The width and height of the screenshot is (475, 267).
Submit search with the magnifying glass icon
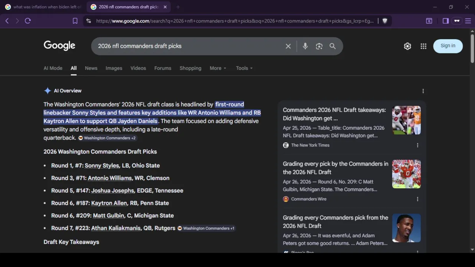[x=332, y=46]
